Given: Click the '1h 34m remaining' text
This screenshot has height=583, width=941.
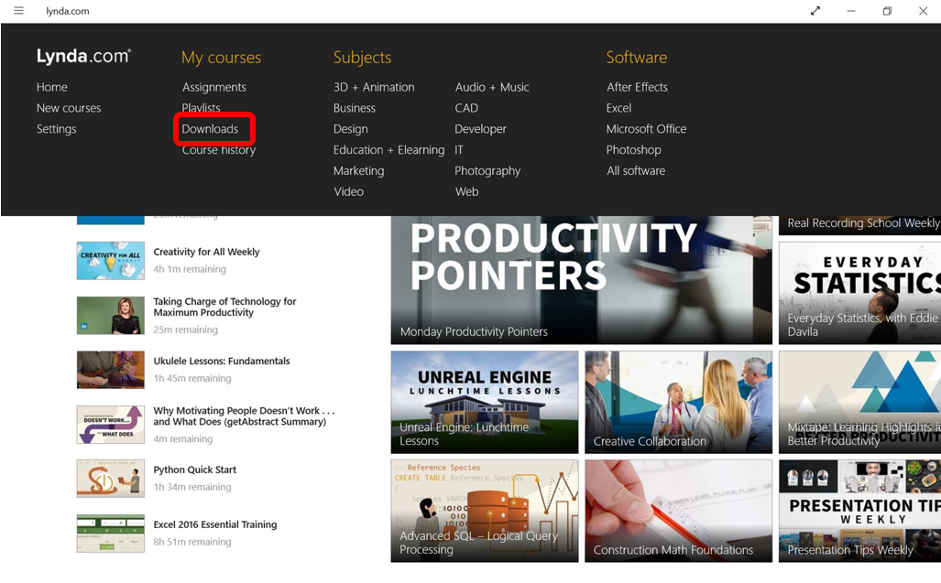Looking at the screenshot, I should (x=192, y=487).
